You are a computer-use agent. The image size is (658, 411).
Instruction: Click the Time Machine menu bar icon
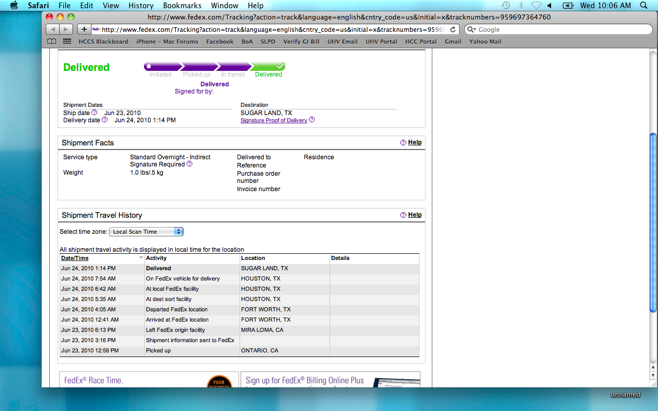[x=505, y=6]
